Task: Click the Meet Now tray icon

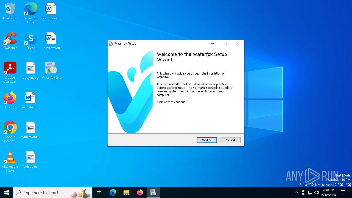Action: pyautogui.click(x=303, y=193)
